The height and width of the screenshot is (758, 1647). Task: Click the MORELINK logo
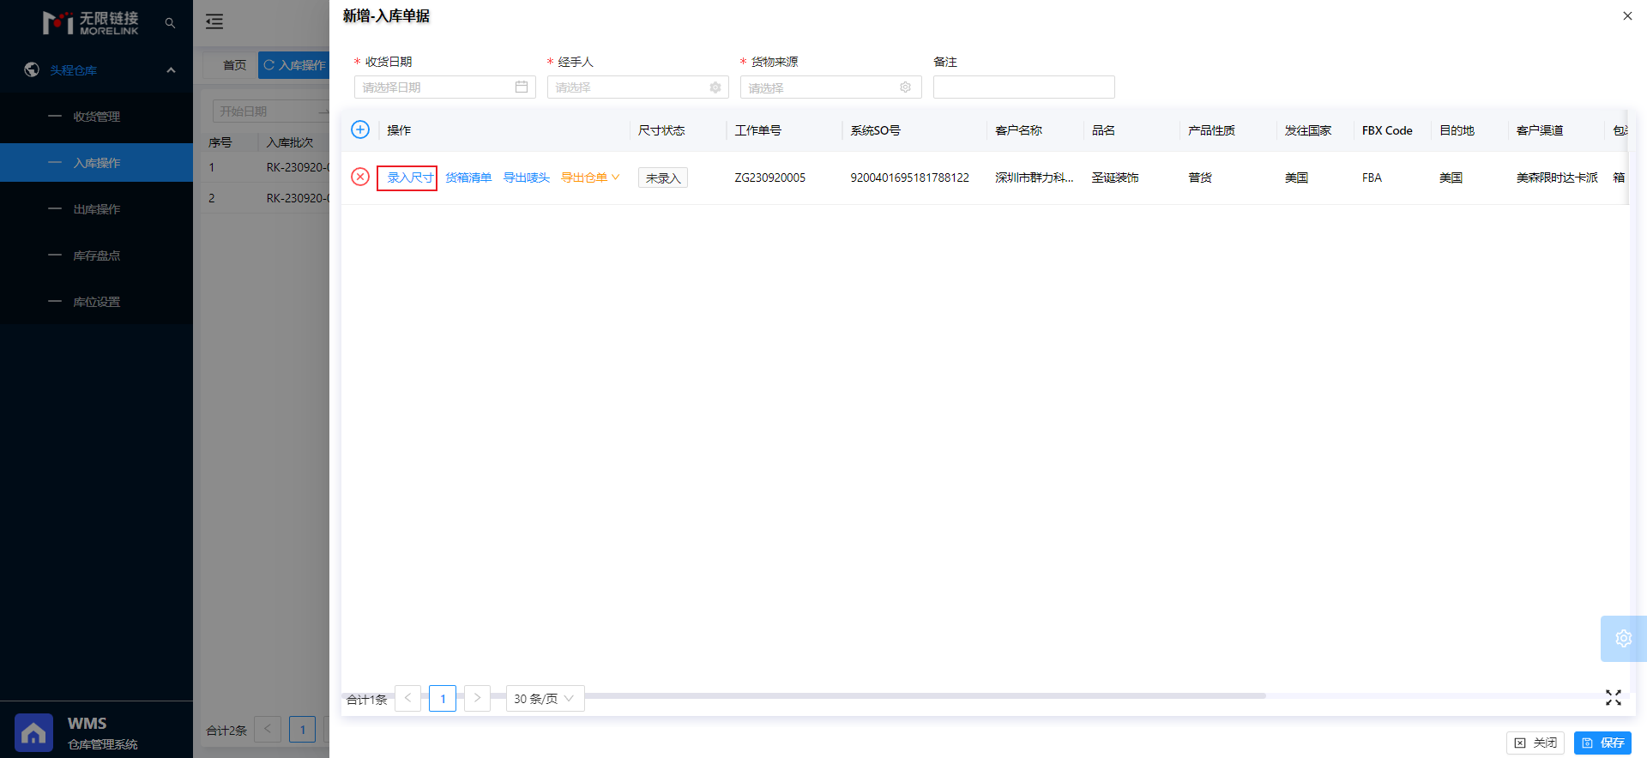click(91, 23)
